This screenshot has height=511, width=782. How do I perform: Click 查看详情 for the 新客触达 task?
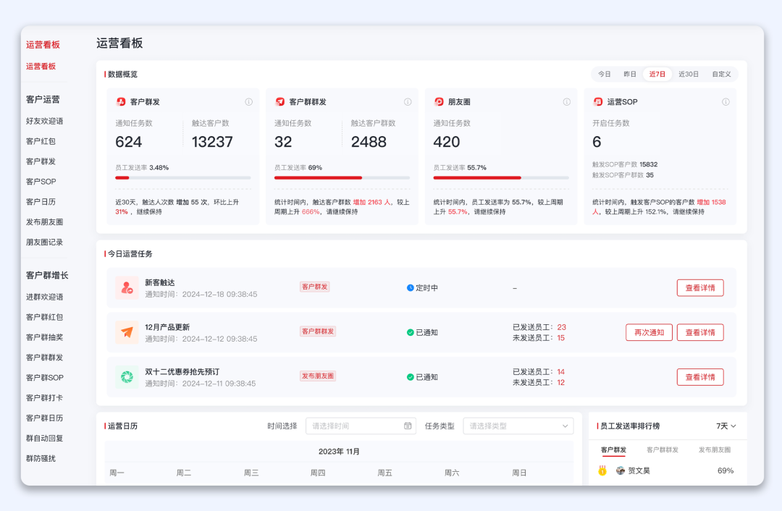pyautogui.click(x=700, y=287)
